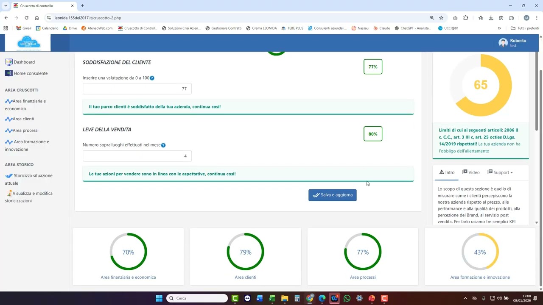Open WhatsApp from the taskbar
543x305 pixels.
click(347, 298)
